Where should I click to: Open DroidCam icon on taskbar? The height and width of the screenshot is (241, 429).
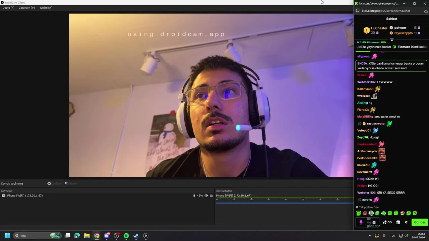pyautogui.click(x=146, y=236)
